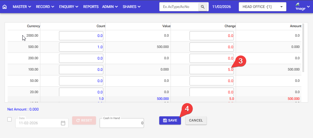This screenshot has width=313, height=138.
Task: Click the account search input field
Action: tap(179, 7)
